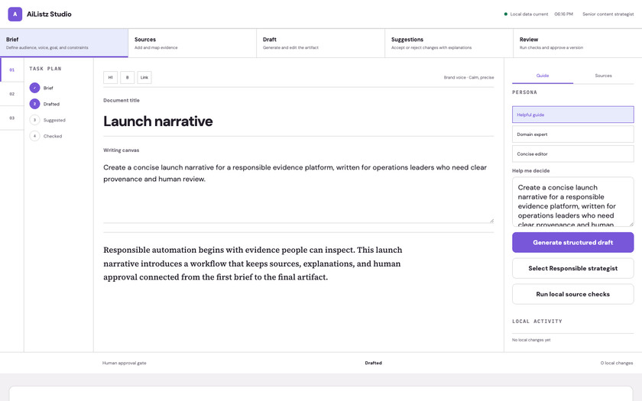Edit the Launch narrative document title
642x401 pixels.
point(299,121)
